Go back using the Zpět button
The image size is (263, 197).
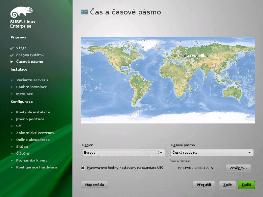point(227,185)
